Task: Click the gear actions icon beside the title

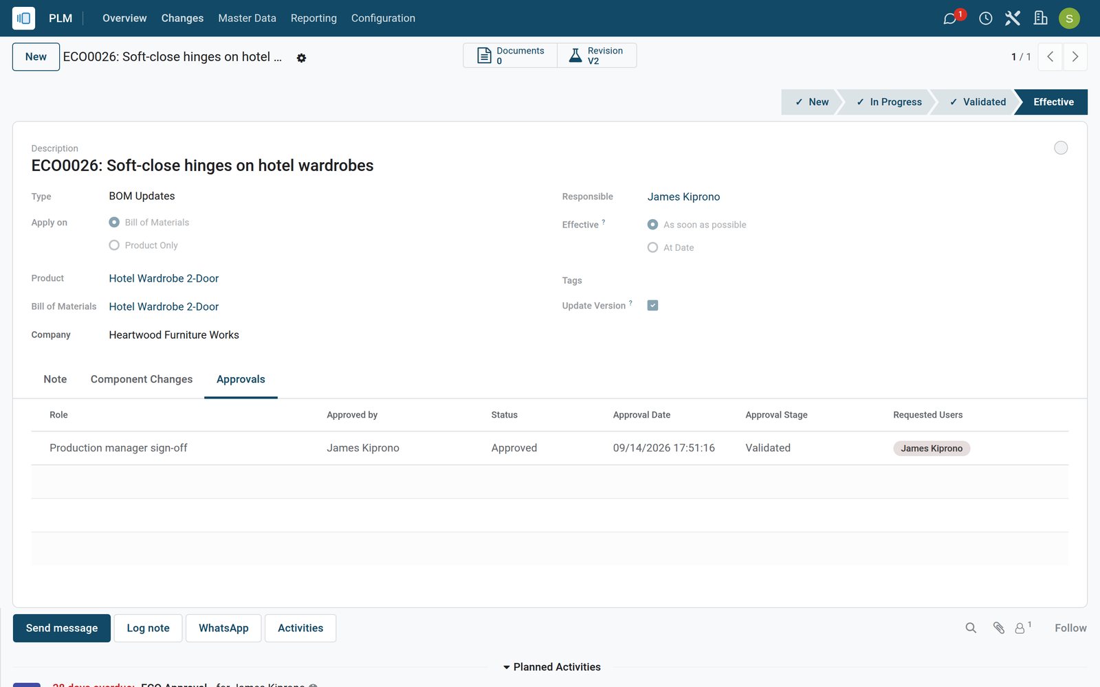Action: (x=301, y=58)
